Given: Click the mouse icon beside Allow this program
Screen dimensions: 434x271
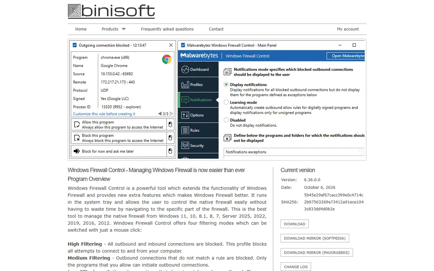Looking at the screenshot, I should tap(170, 124).
